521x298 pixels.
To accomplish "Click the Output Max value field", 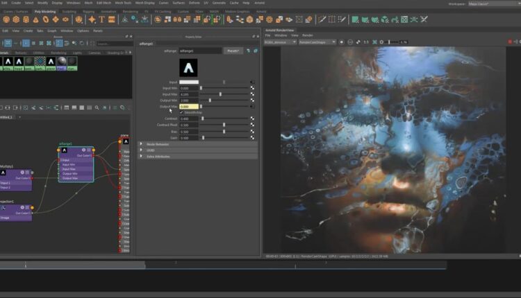I will click(189, 107).
